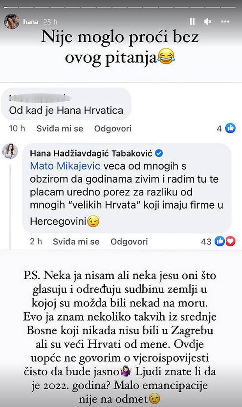
Task: Click the winking emoji after Hercegovini
Action: [x=93, y=222]
